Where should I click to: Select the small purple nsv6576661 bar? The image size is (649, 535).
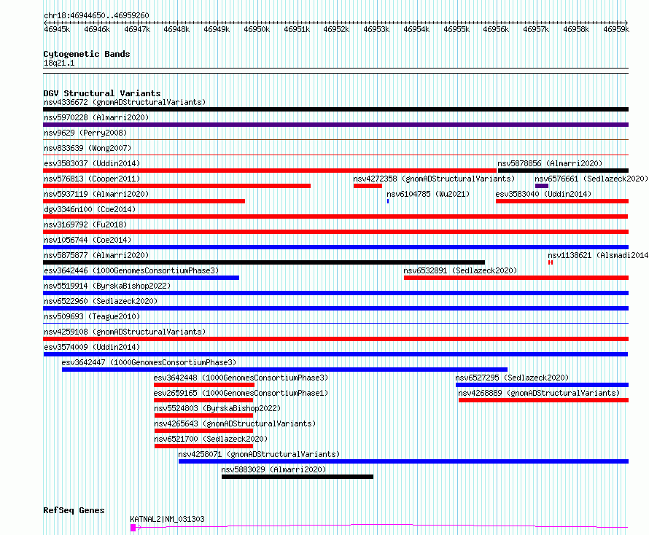(541, 186)
